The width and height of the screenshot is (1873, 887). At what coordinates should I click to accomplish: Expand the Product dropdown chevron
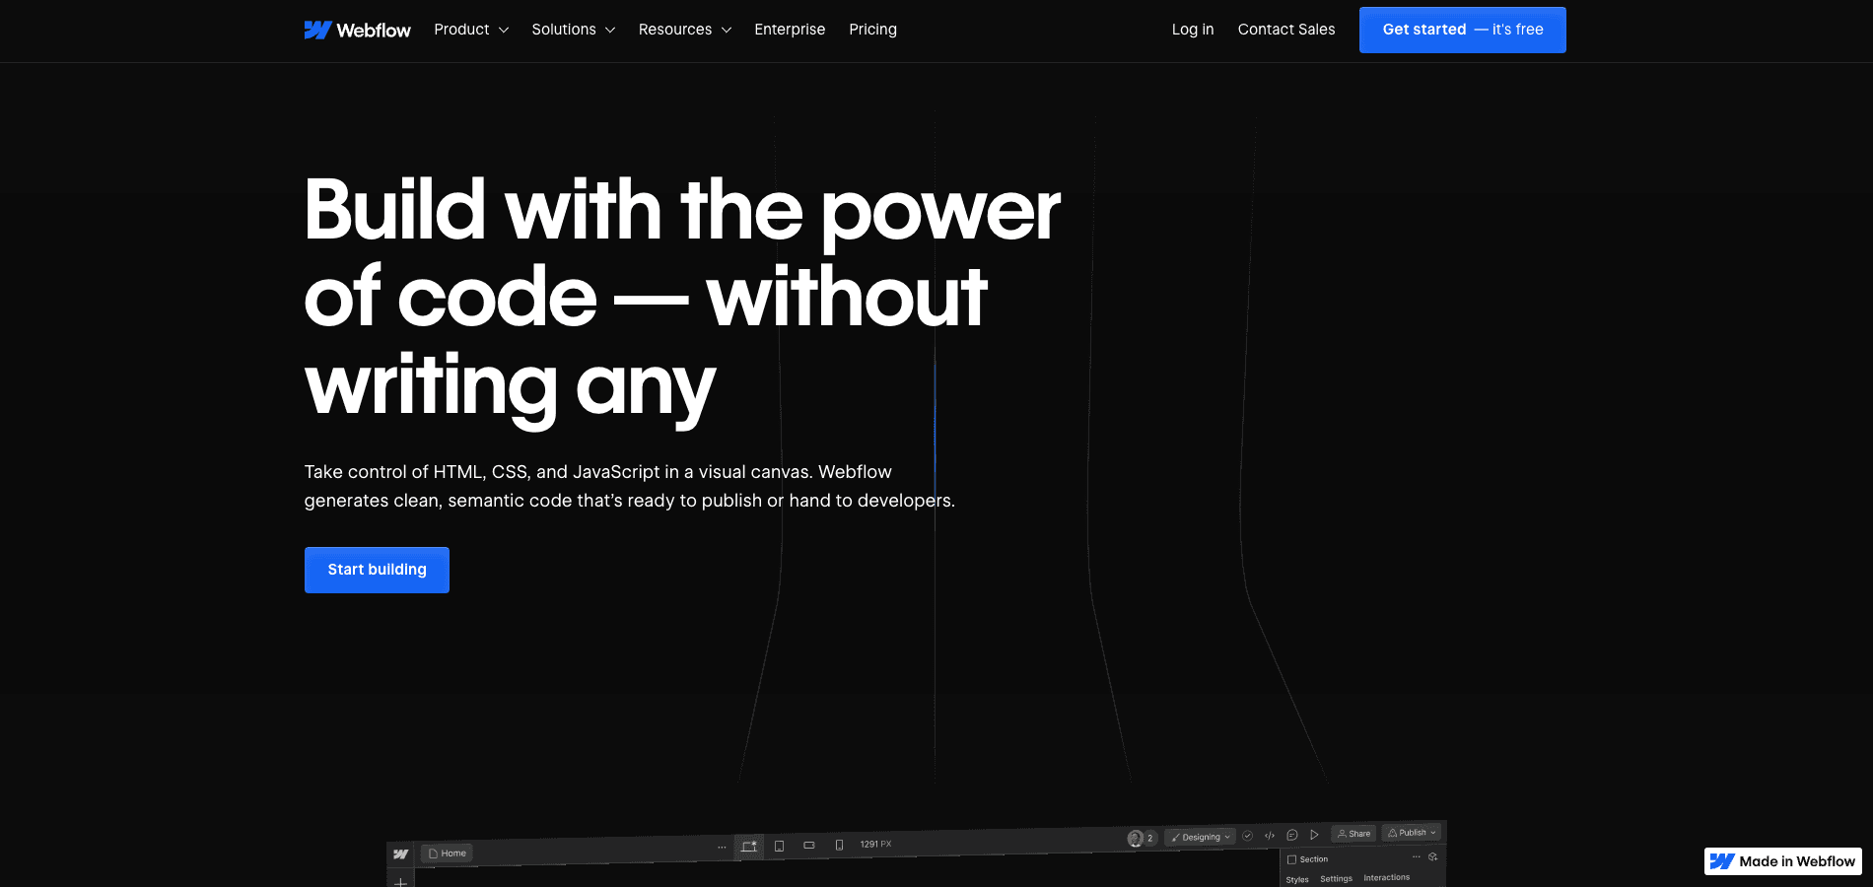click(504, 31)
